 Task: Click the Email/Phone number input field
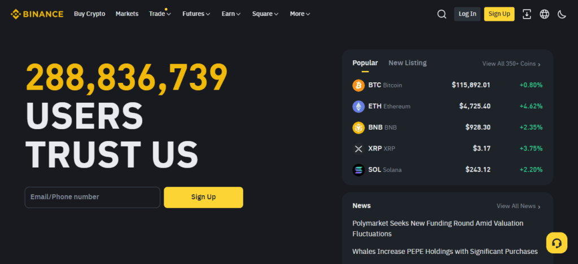coord(93,197)
